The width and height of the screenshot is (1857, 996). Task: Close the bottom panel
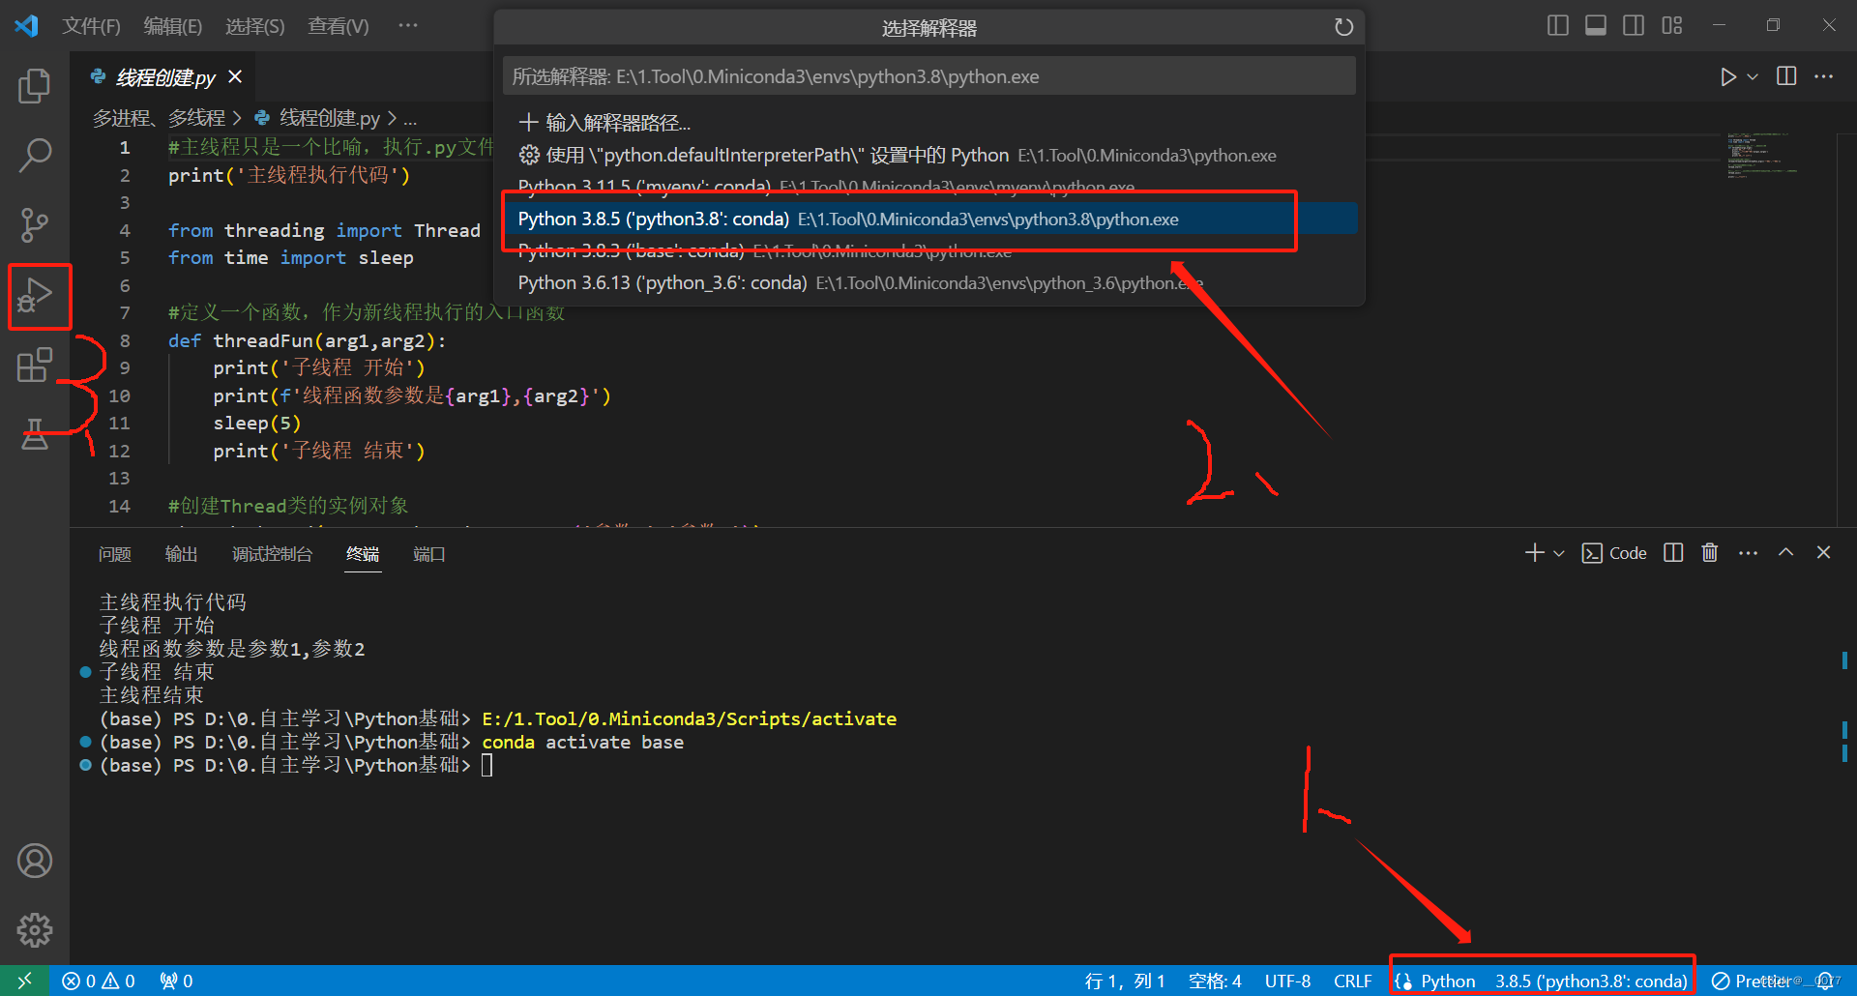[x=1823, y=552]
